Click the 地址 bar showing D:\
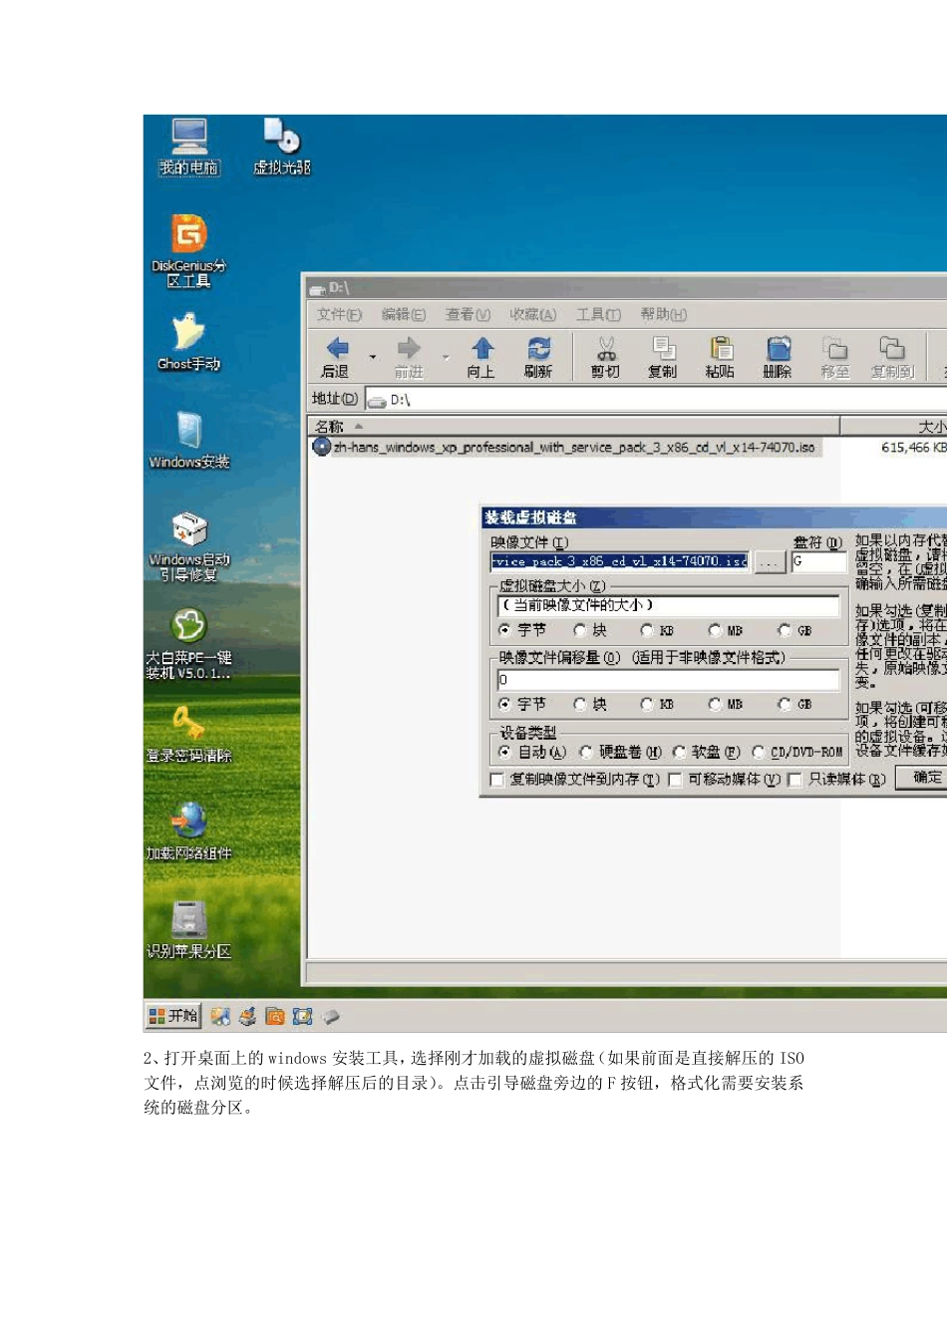Screen dimensions: 947x1340 (656, 400)
